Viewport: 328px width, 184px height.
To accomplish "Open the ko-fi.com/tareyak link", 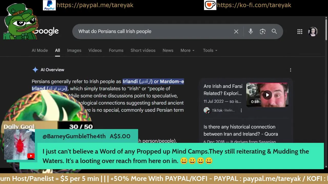I will click(x=254, y=5).
